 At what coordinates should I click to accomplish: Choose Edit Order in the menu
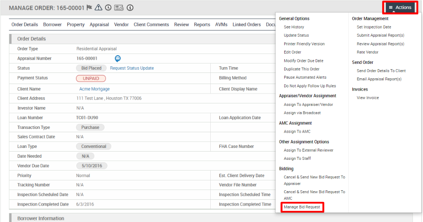coord(292,52)
